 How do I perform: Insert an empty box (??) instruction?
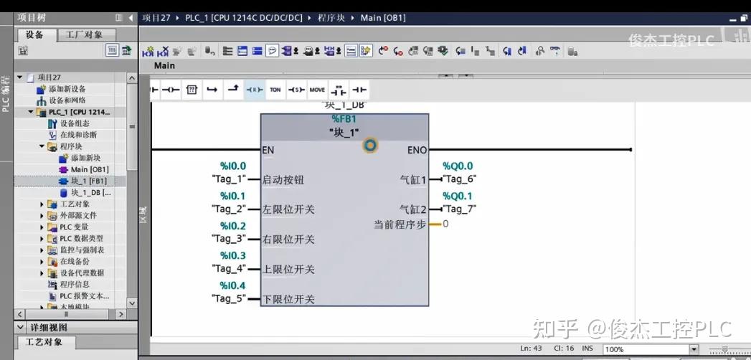[x=192, y=90]
